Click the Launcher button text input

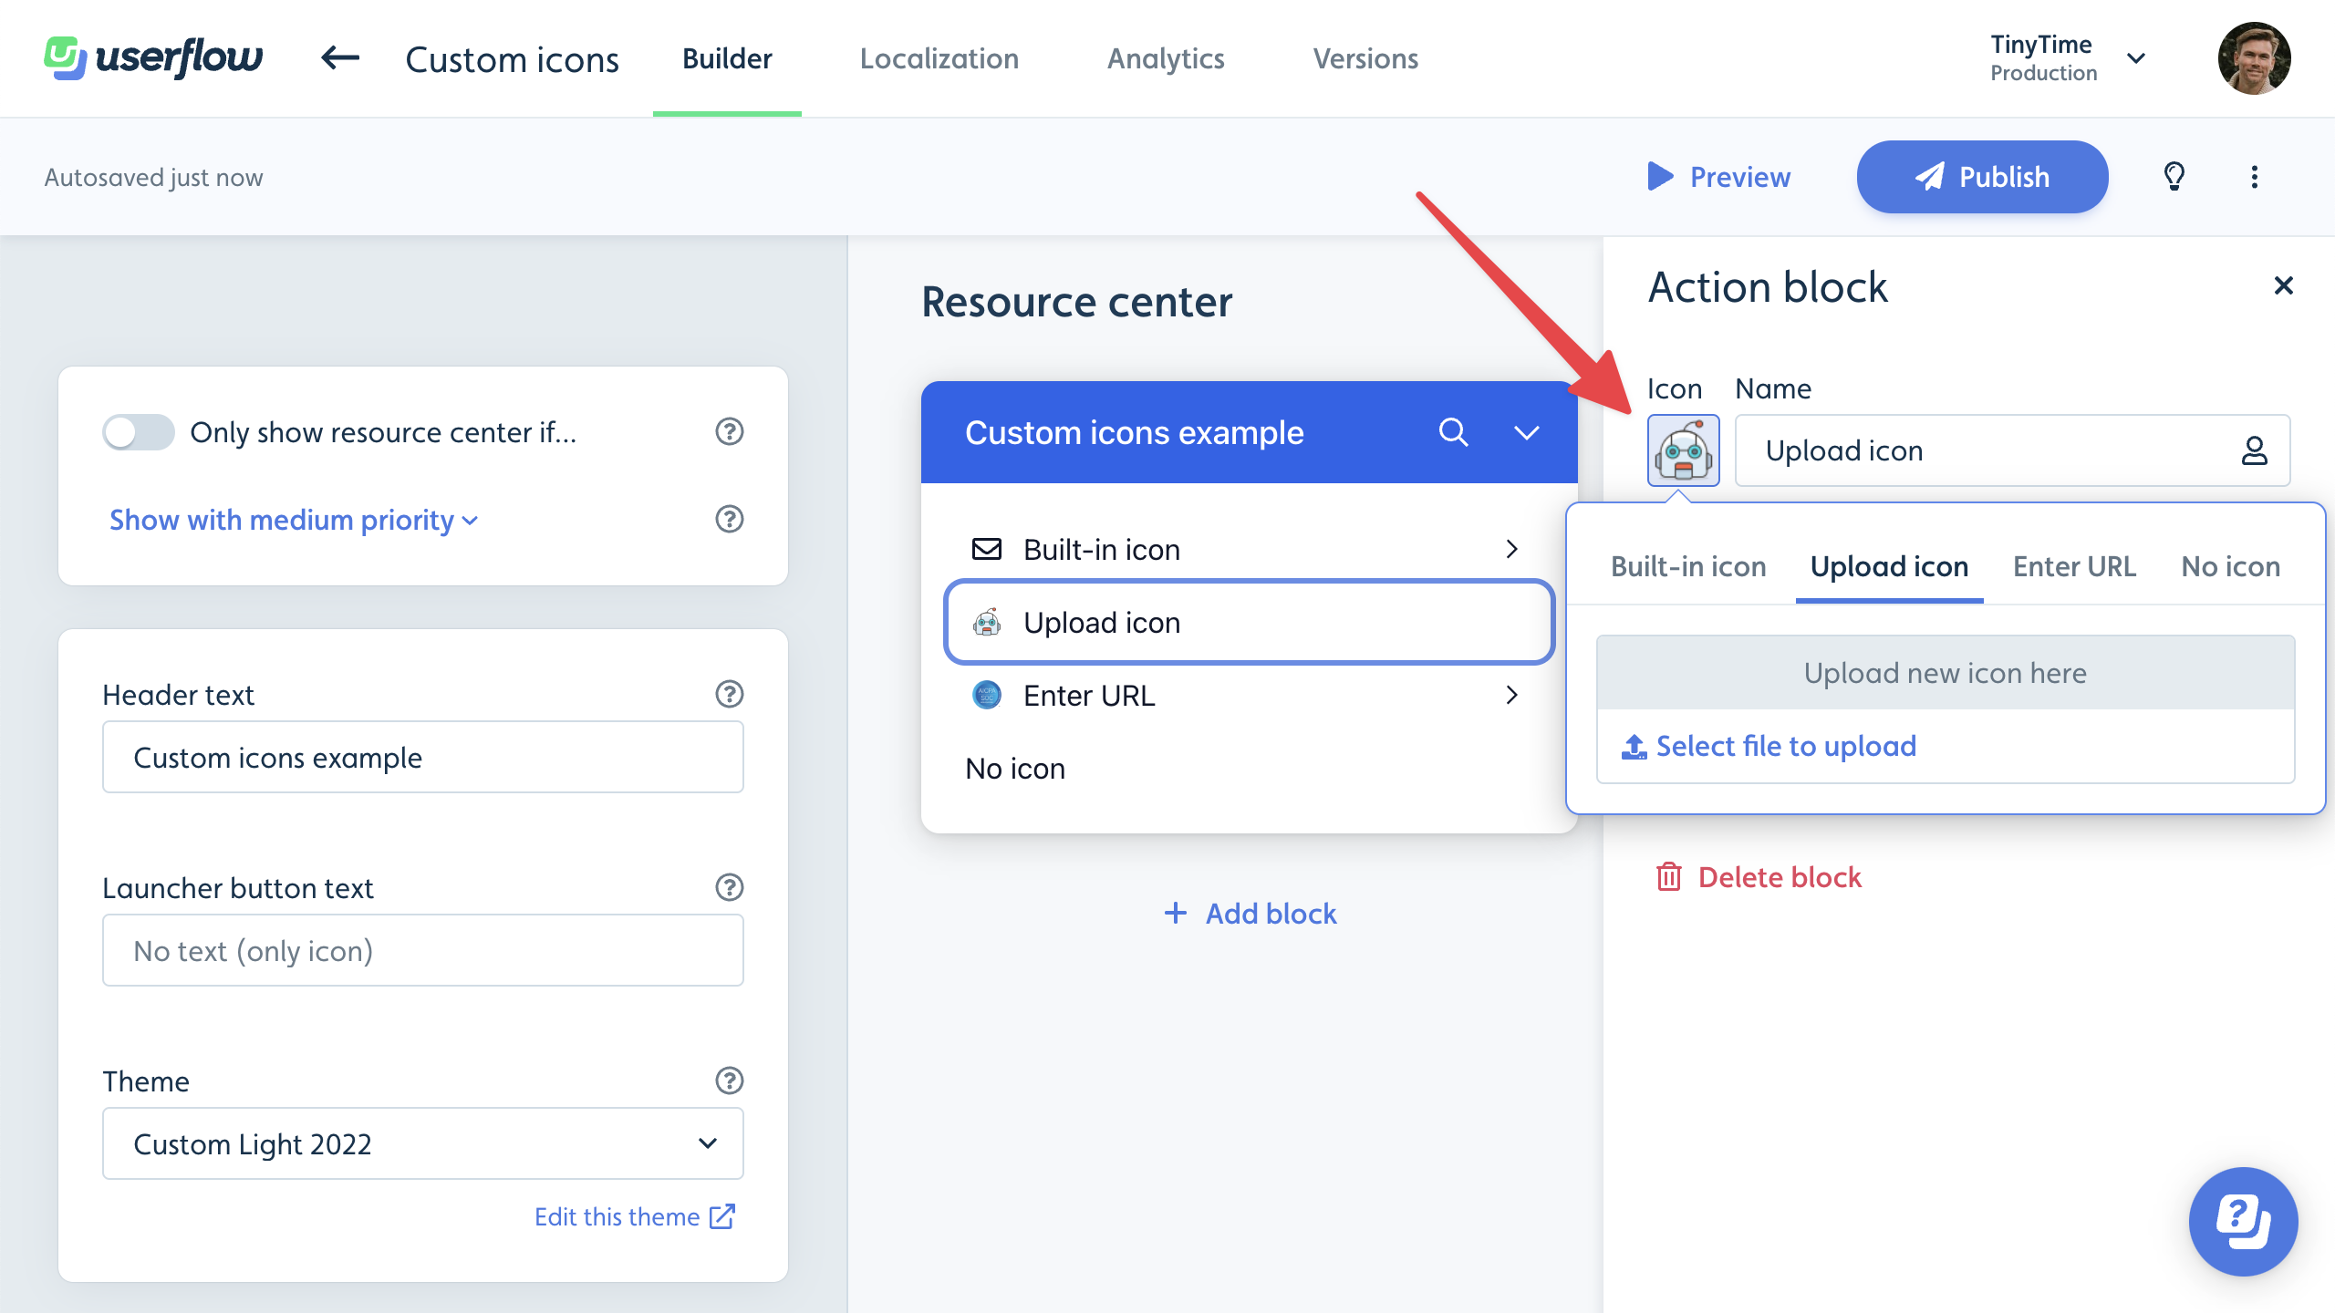tap(423, 950)
